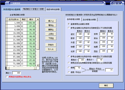Screen dimensions: 125x90
Task: Click the 生物 最高分 field
Action: click(103, 34)
